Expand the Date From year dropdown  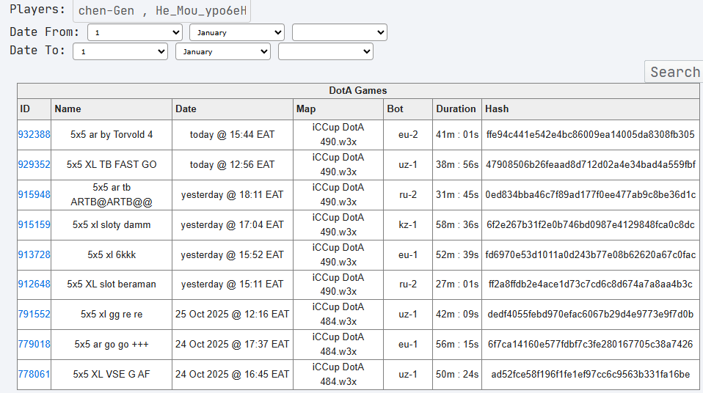339,32
